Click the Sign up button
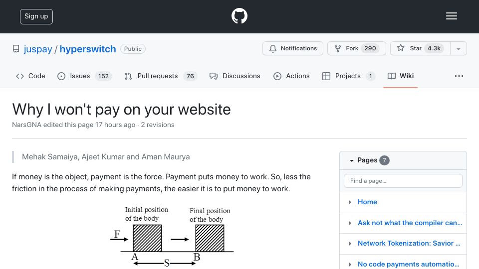The image size is (479, 269). (x=36, y=16)
